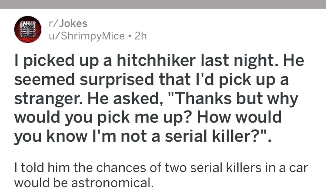
Task: Click the word "hitchhiker" in the title
Action: (x=156, y=60)
